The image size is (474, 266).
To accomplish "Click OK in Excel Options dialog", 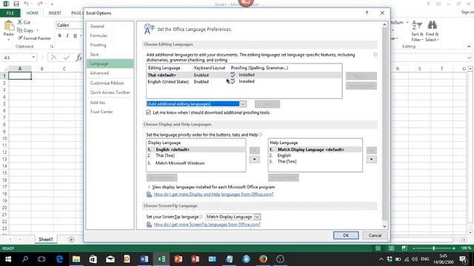I will click(346, 235).
